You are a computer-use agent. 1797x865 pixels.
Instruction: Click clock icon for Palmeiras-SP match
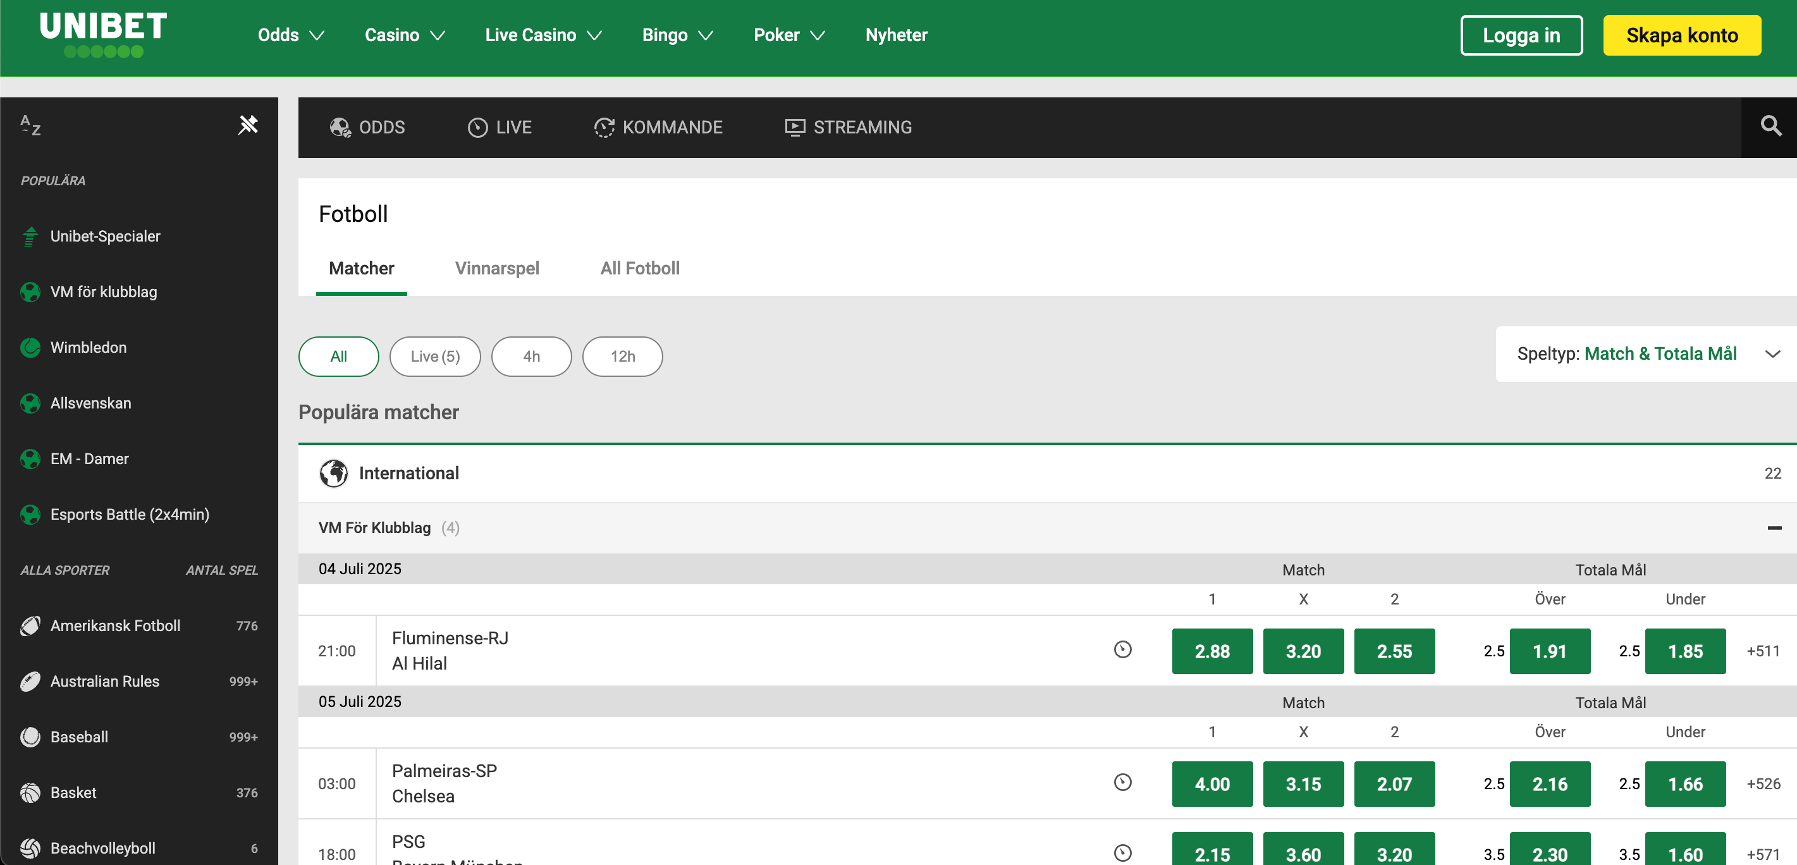point(1122,783)
